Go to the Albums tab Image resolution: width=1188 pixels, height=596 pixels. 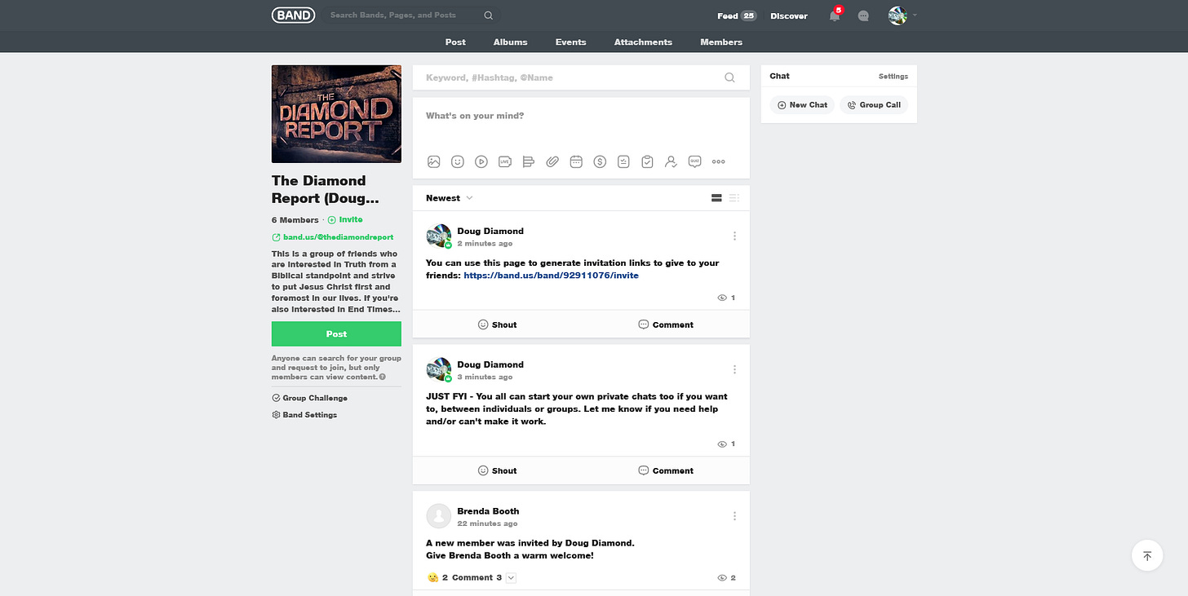click(x=511, y=42)
